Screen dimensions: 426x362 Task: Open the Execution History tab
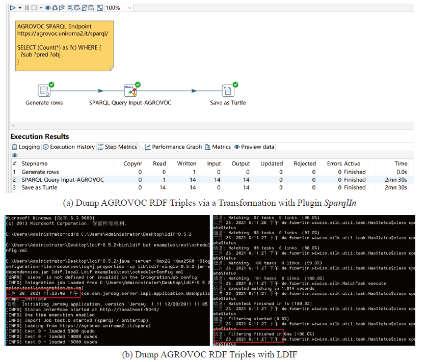tap(68, 147)
